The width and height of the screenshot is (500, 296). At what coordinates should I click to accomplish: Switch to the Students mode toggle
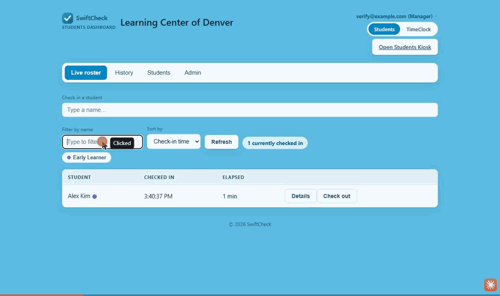384,29
